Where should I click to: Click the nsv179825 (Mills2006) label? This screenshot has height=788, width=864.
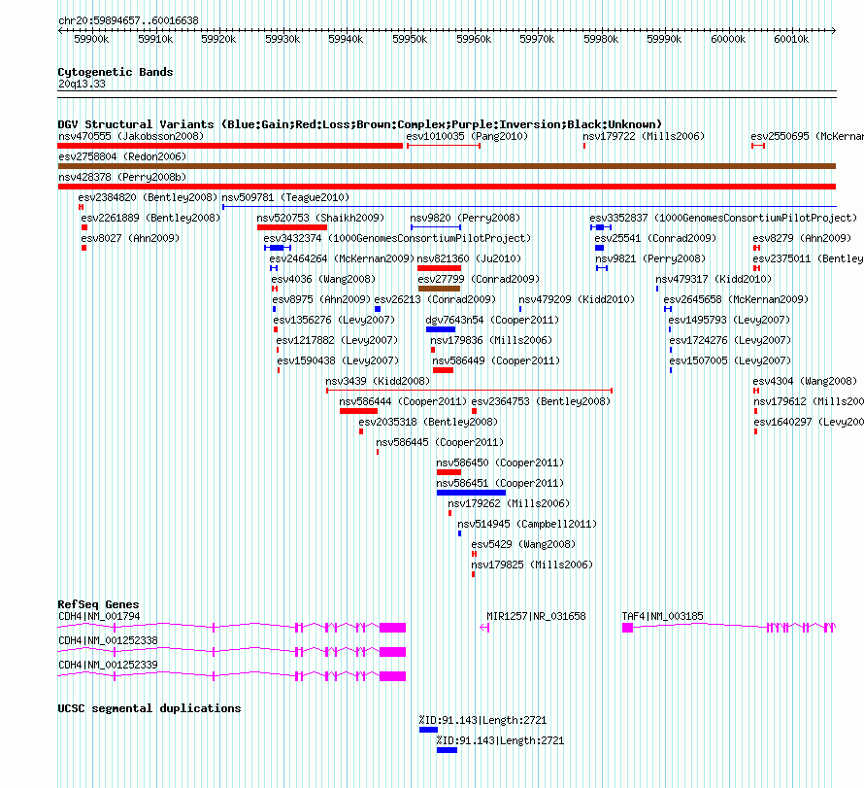coord(532,565)
